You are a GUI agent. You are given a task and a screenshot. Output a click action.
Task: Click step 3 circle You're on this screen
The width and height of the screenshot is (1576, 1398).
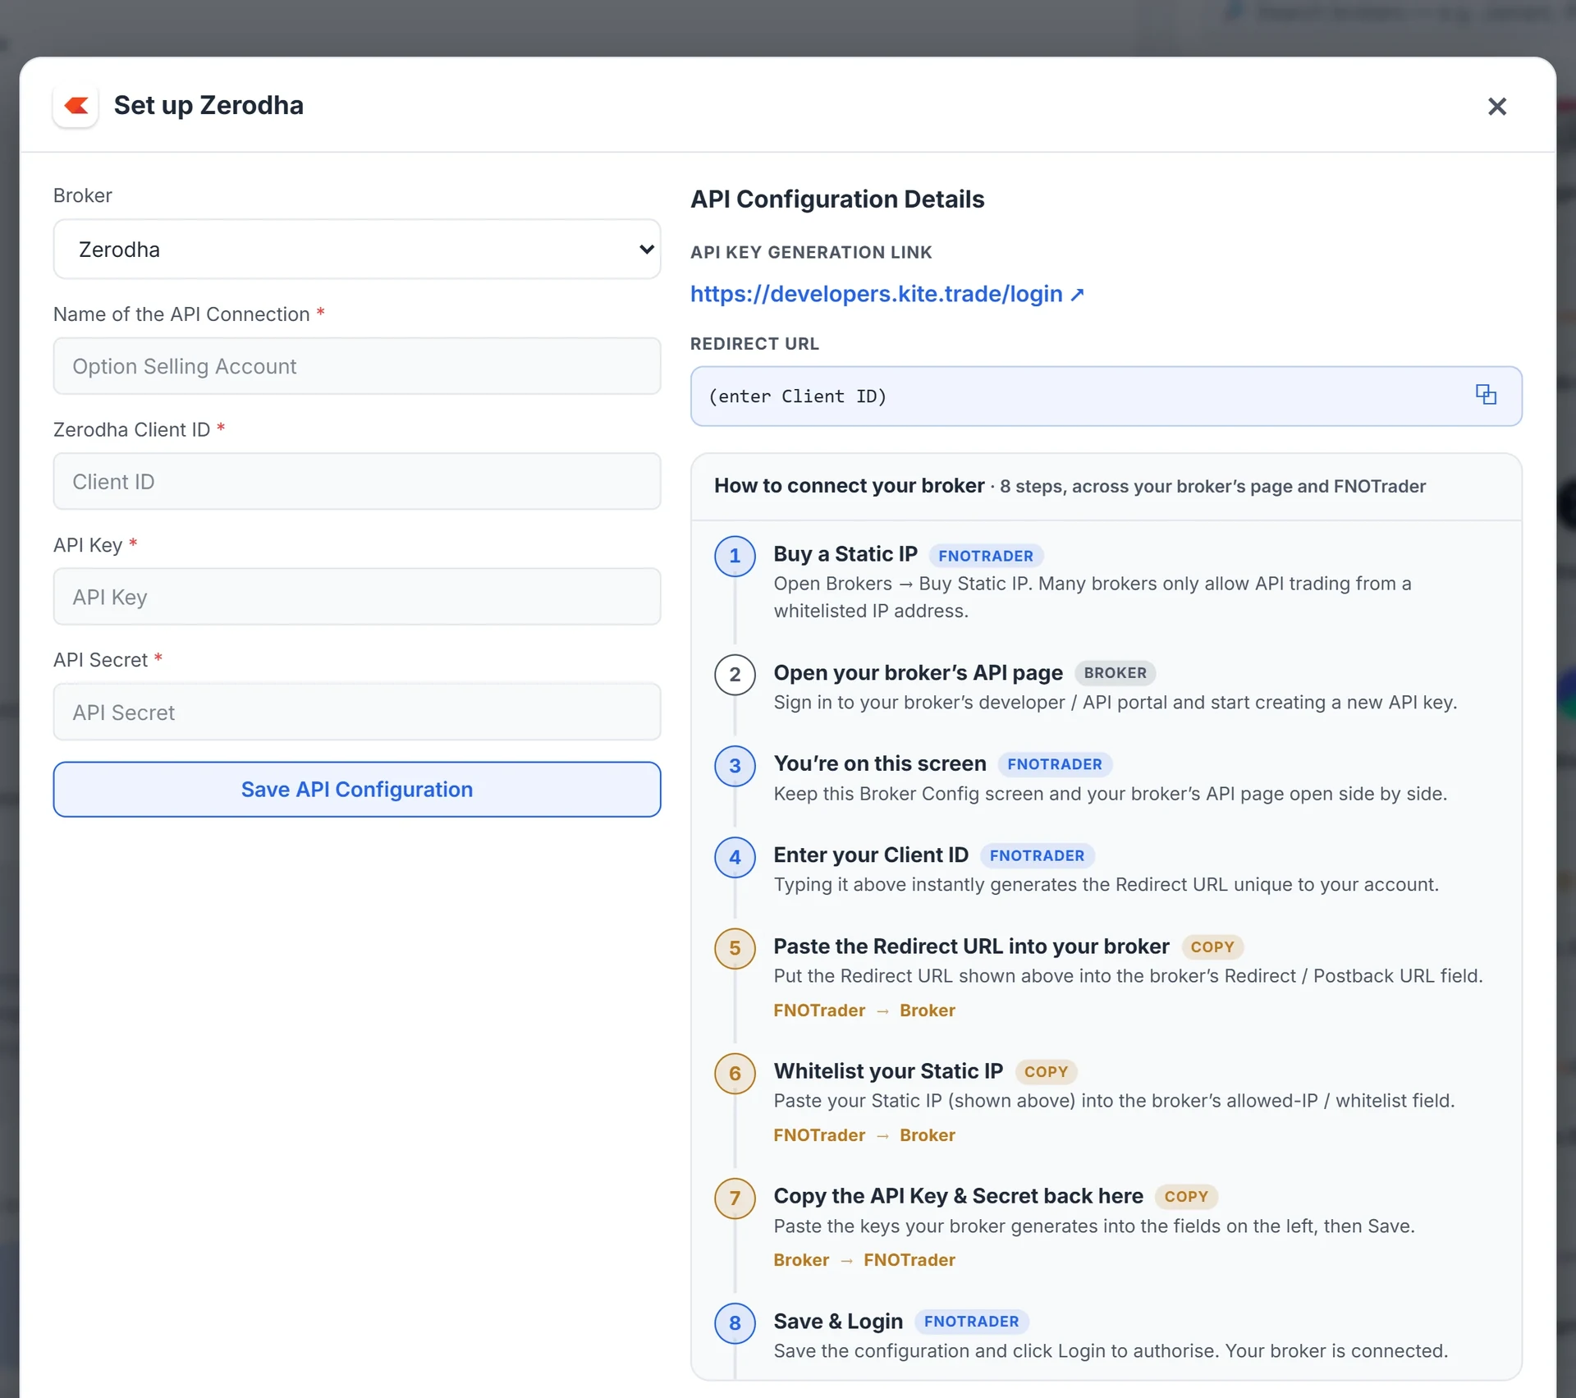(735, 766)
